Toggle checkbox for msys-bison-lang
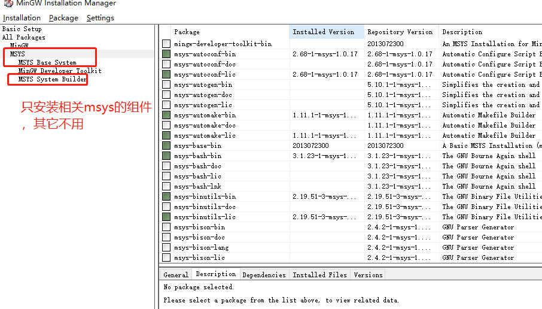The height and width of the screenshot is (309, 542). tap(166, 247)
